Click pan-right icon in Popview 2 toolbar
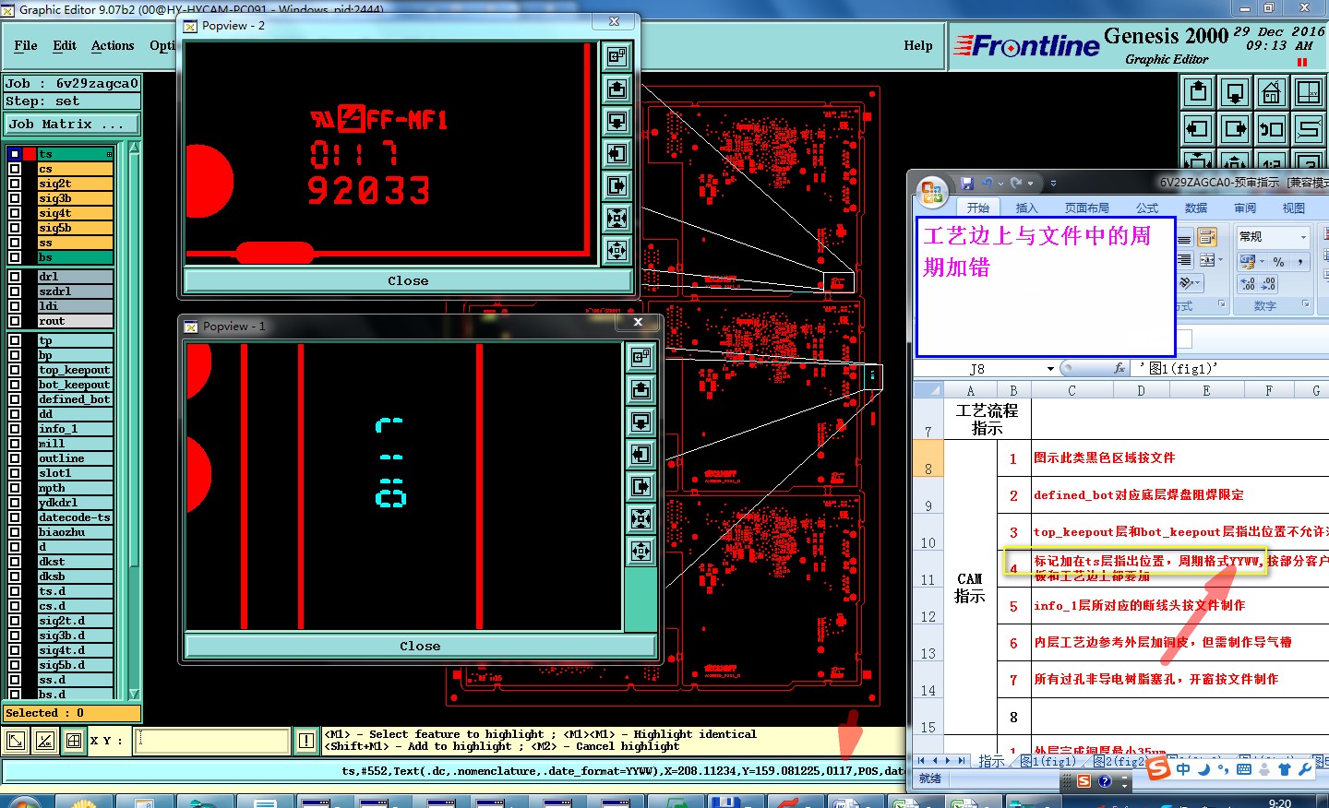1329x808 pixels. click(617, 185)
